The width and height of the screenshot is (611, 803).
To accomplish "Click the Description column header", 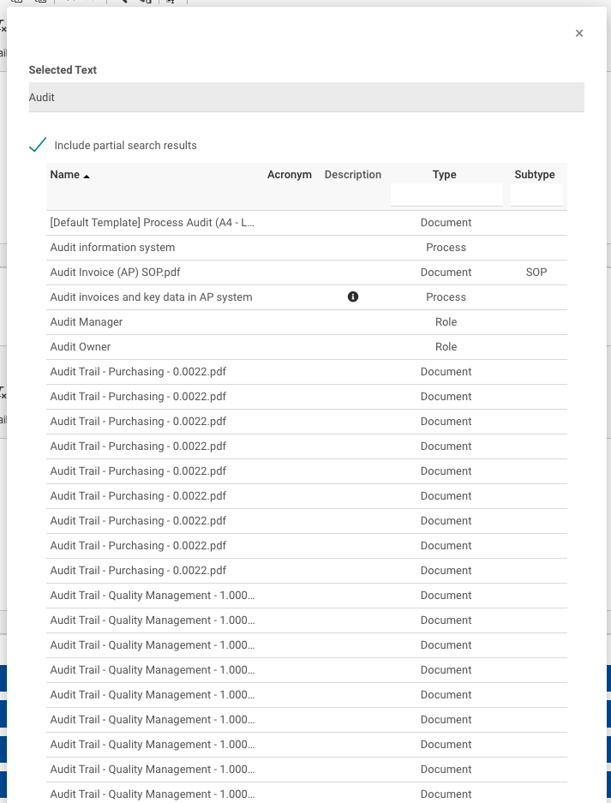I will point(352,175).
